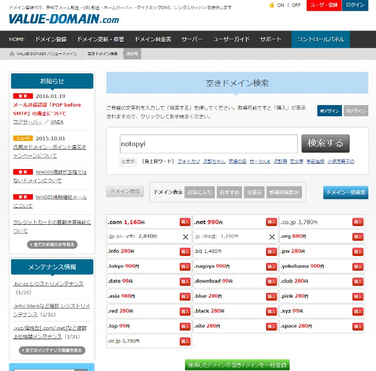This screenshot has height=371, width=376.
Task: Click the red purchase icon for .or.jp
Action: pos(185,342)
